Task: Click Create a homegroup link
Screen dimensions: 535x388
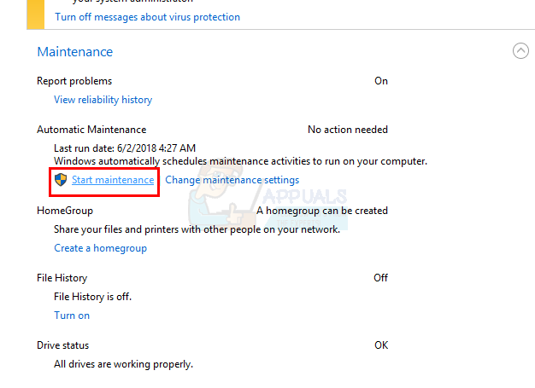Action: click(100, 248)
